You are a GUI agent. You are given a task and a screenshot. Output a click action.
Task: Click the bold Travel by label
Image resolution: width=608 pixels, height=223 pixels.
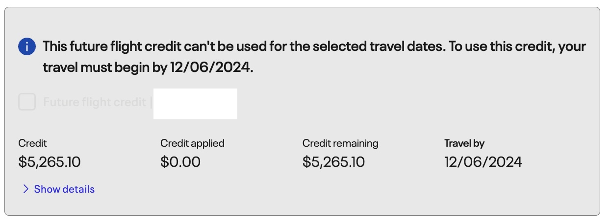click(464, 143)
